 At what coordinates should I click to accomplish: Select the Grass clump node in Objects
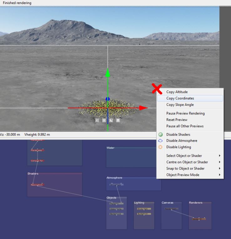point(116,209)
